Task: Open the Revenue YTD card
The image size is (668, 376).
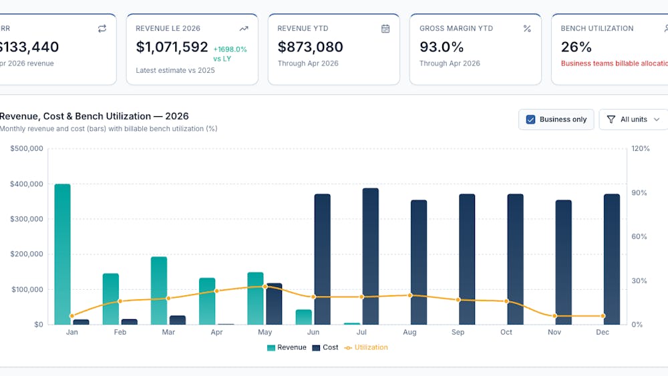Action: coord(334,49)
